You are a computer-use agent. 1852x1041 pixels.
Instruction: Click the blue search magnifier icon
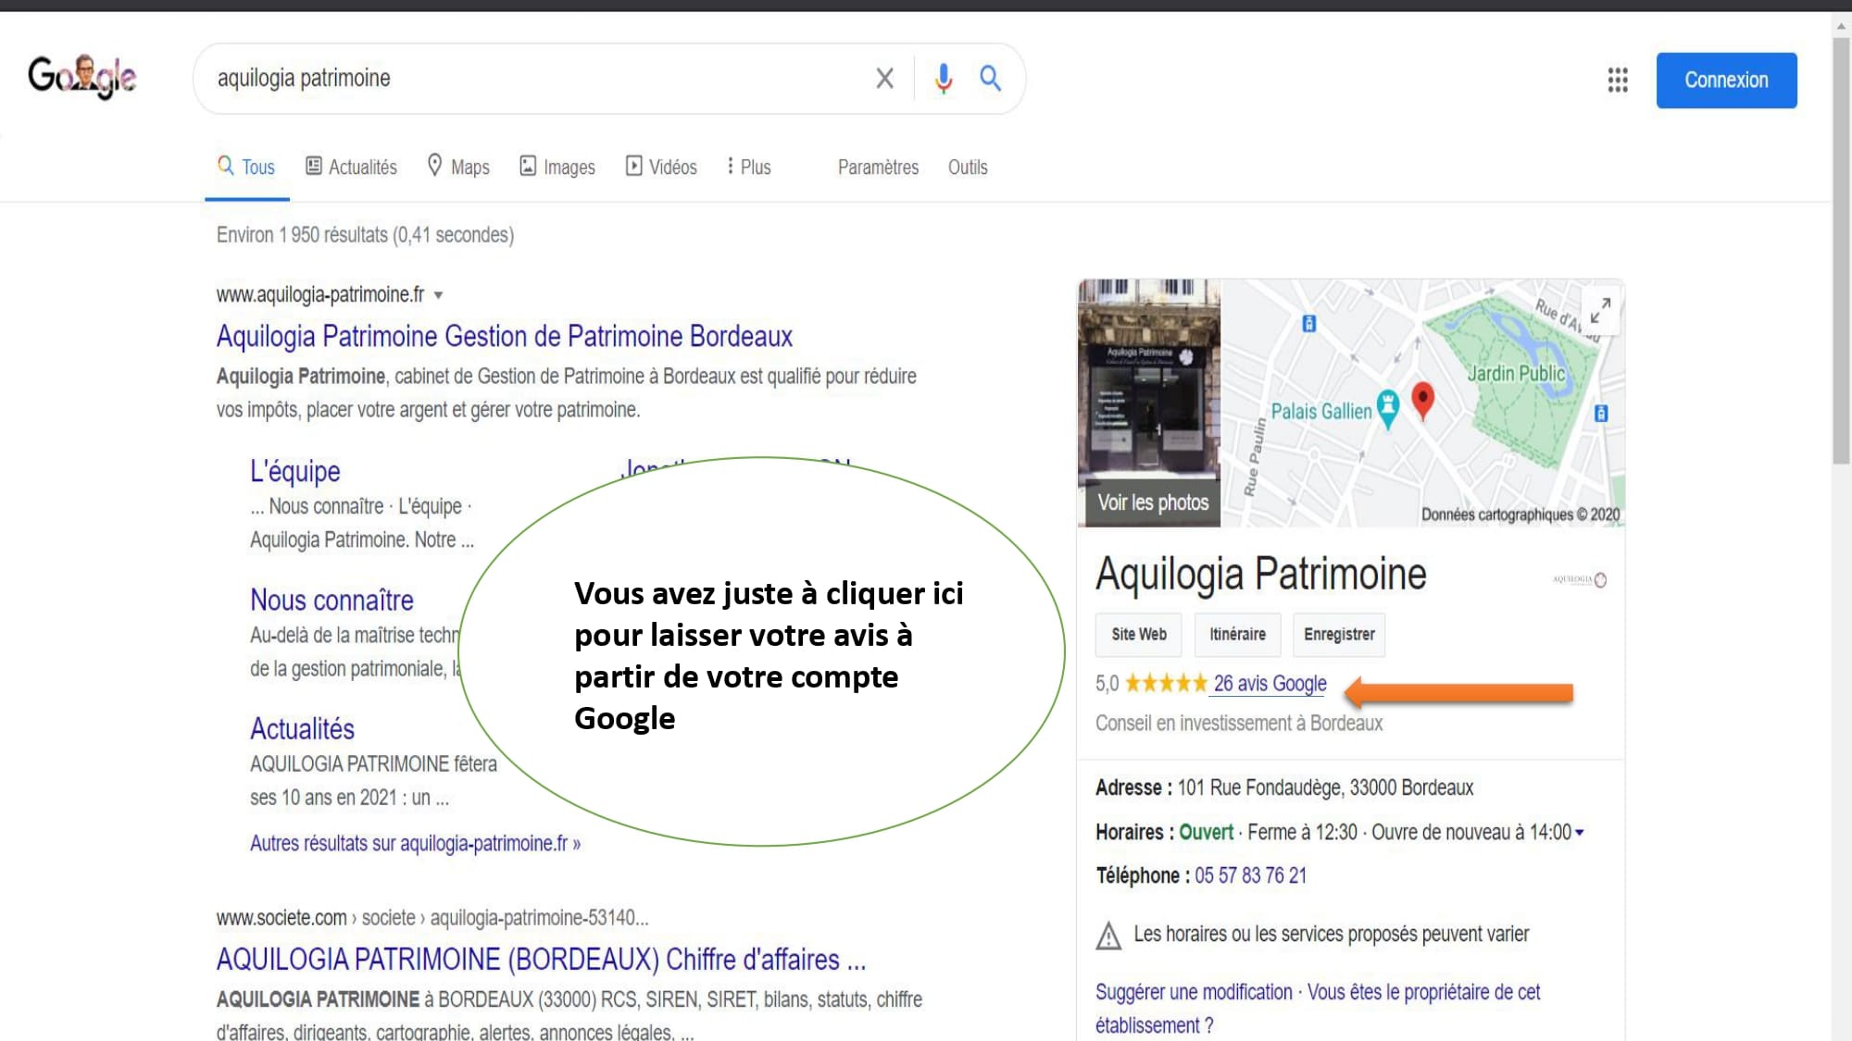click(990, 79)
